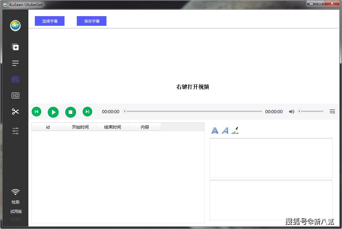Stop video playback

(70, 112)
